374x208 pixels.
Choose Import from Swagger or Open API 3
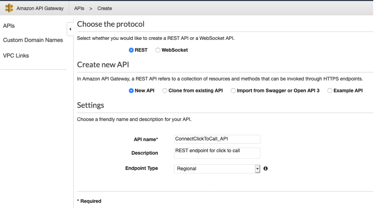(233, 91)
